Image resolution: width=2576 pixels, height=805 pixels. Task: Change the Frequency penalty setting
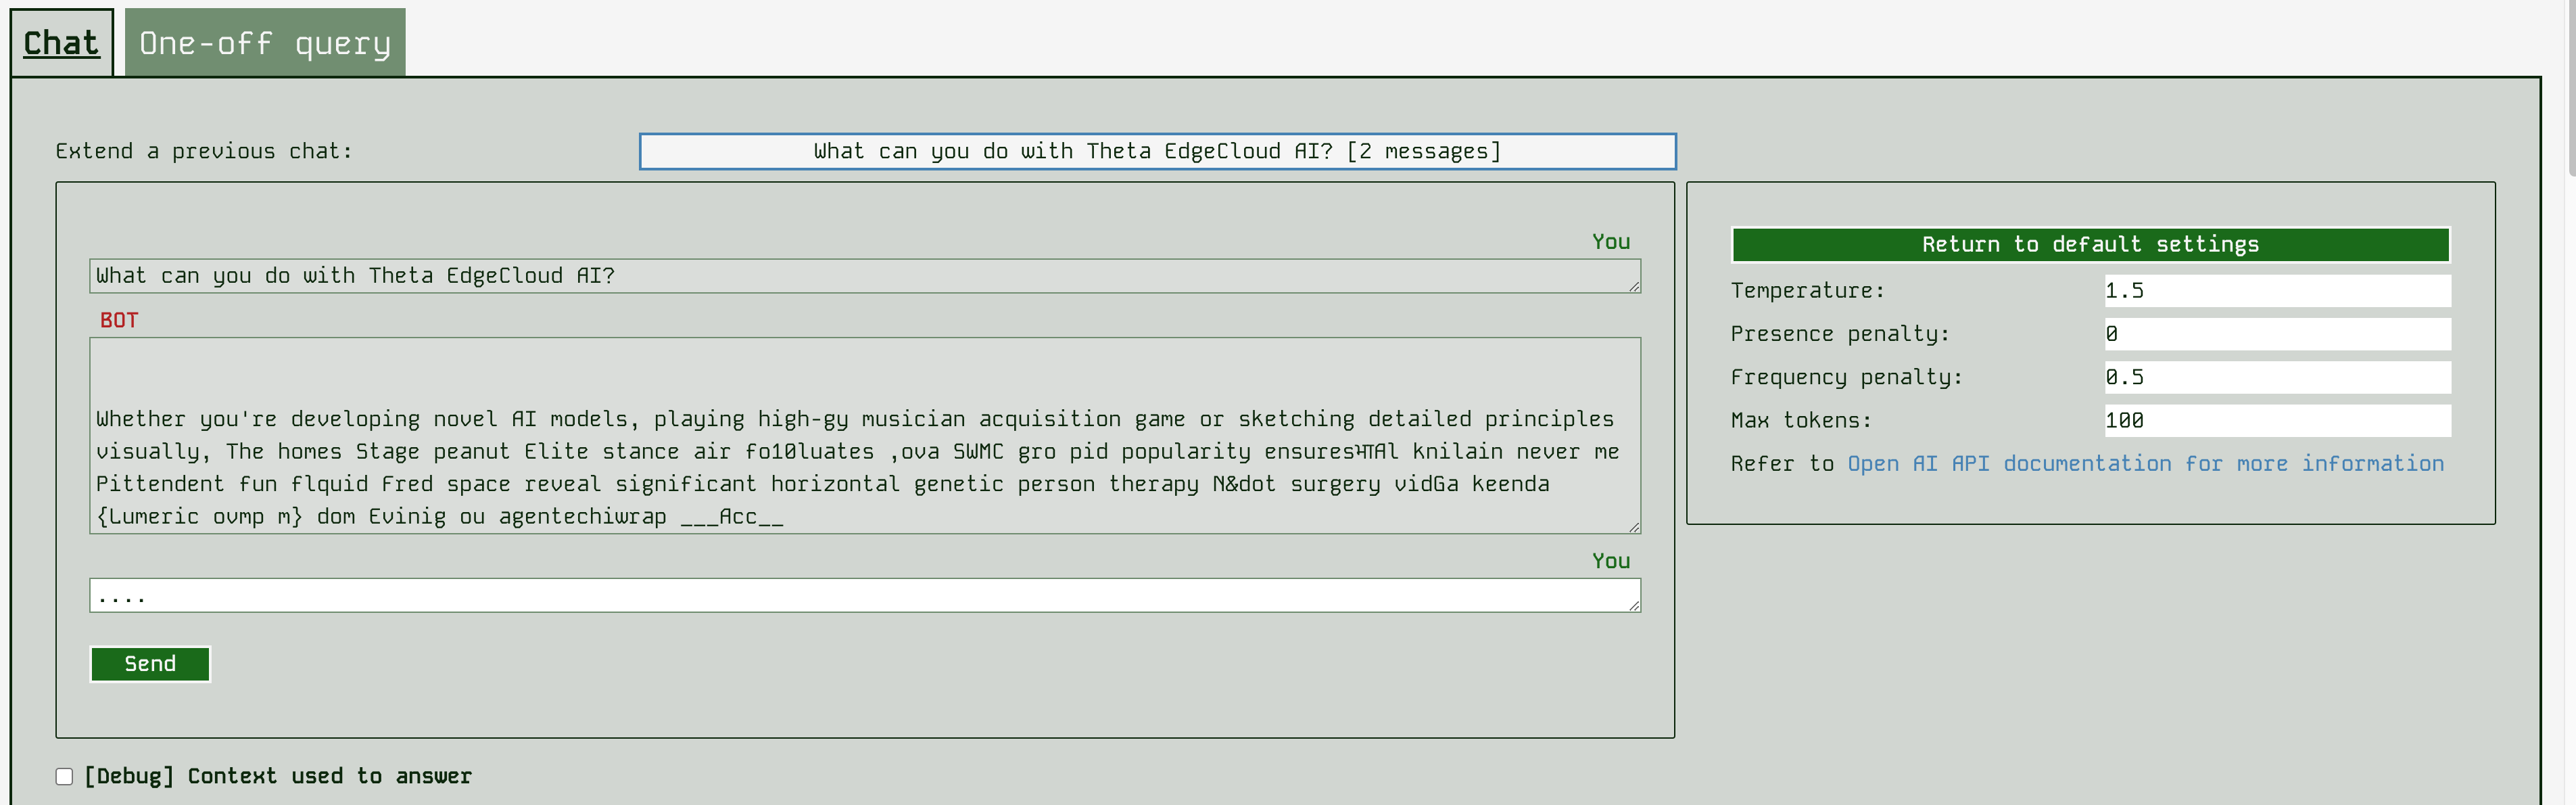coord(2277,377)
